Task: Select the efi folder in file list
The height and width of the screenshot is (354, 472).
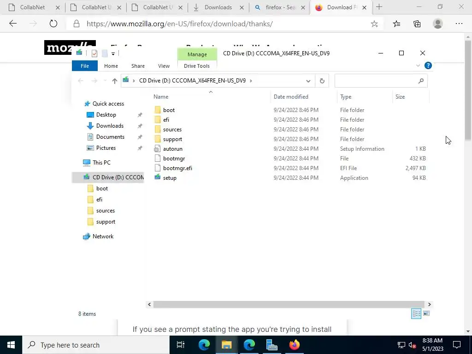Action: (x=166, y=119)
